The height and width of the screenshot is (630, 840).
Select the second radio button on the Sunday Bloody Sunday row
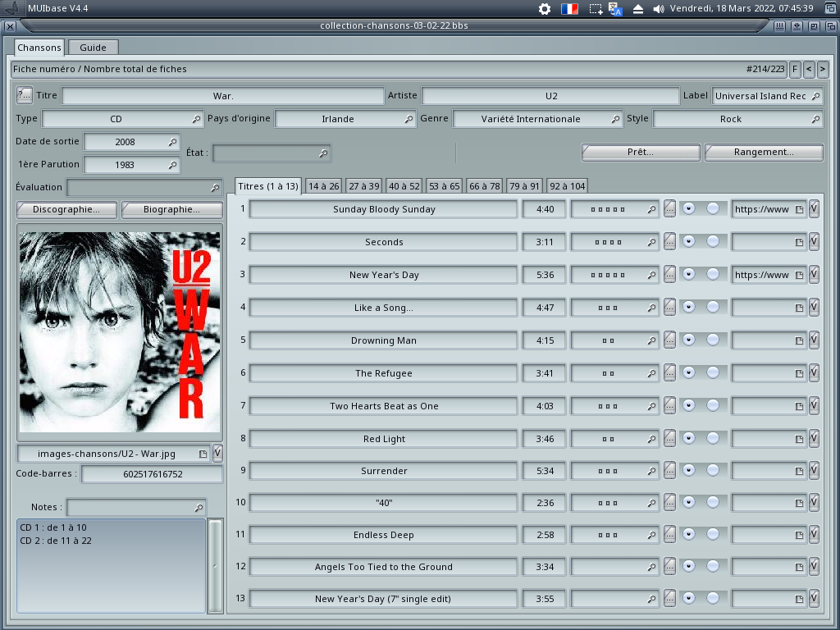pyautogui.click(x=713, y=208)
